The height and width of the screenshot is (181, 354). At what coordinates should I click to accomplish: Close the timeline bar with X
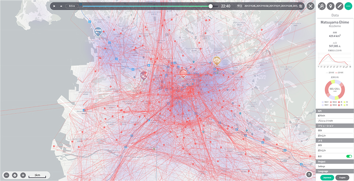(x=311, y=6)
